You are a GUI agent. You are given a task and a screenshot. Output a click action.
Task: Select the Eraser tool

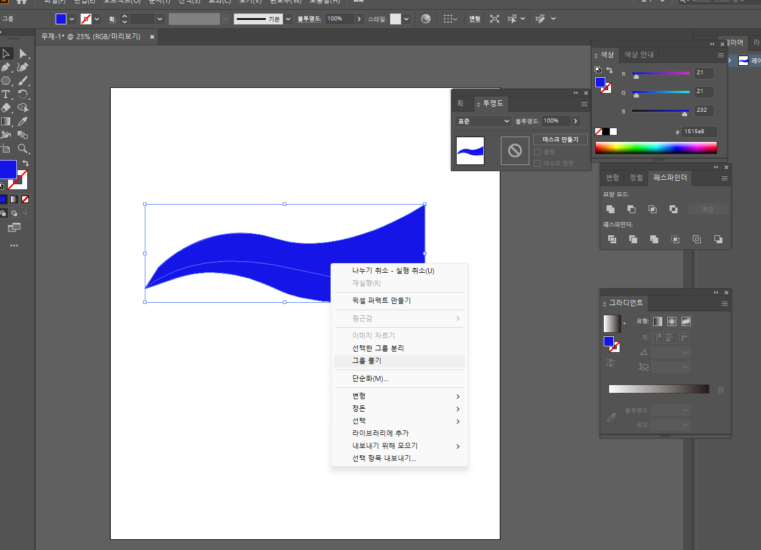[x=6, y=108]
